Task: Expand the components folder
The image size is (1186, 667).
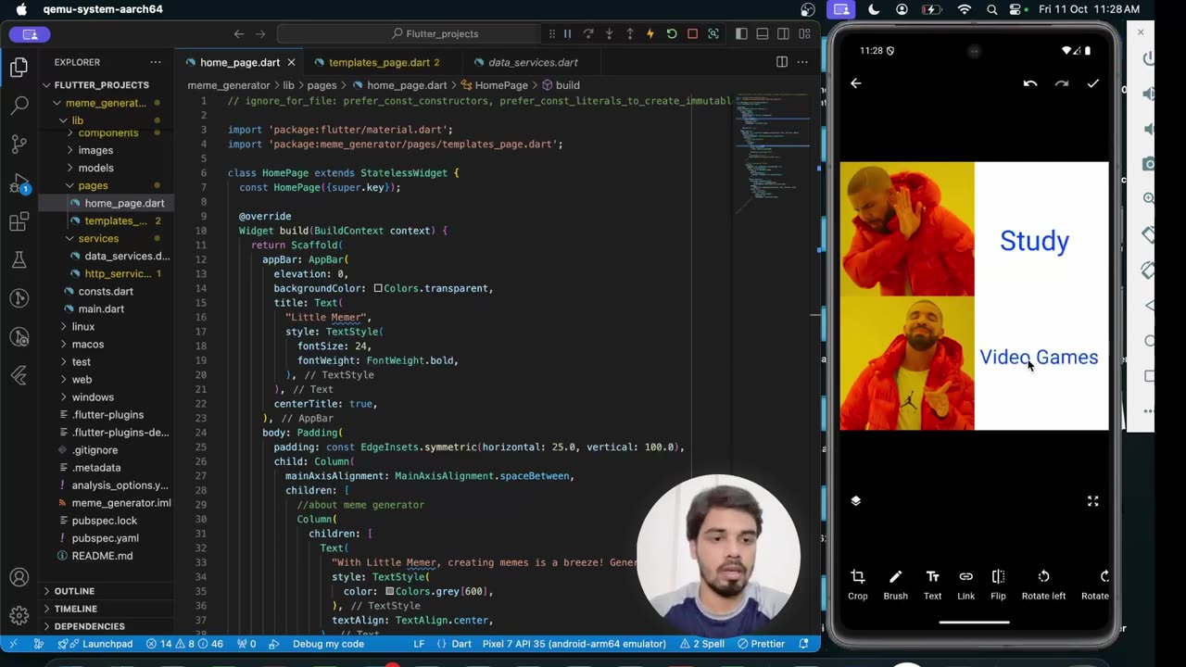Action: (108, 132)
